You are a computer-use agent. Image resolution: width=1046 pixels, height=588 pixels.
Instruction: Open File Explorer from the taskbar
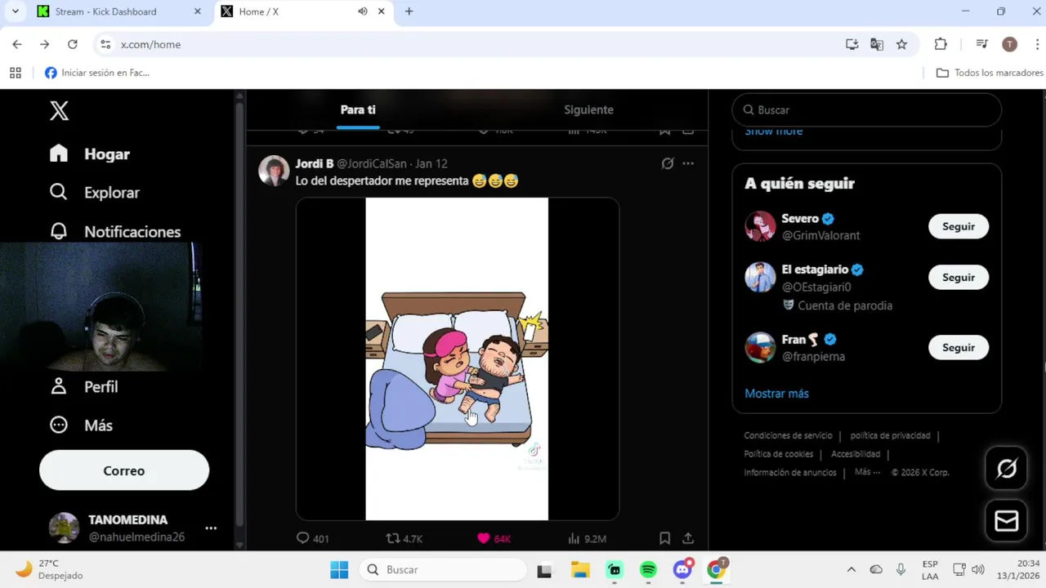(x=580, y=569)
